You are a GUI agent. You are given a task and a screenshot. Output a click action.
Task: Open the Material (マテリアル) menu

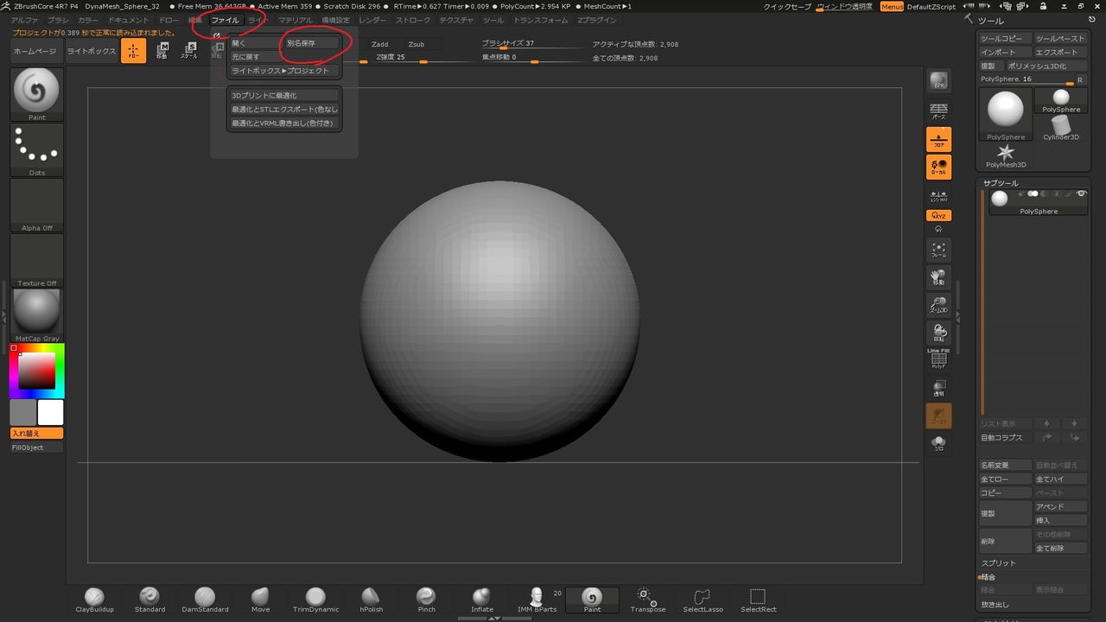point(296,20)
